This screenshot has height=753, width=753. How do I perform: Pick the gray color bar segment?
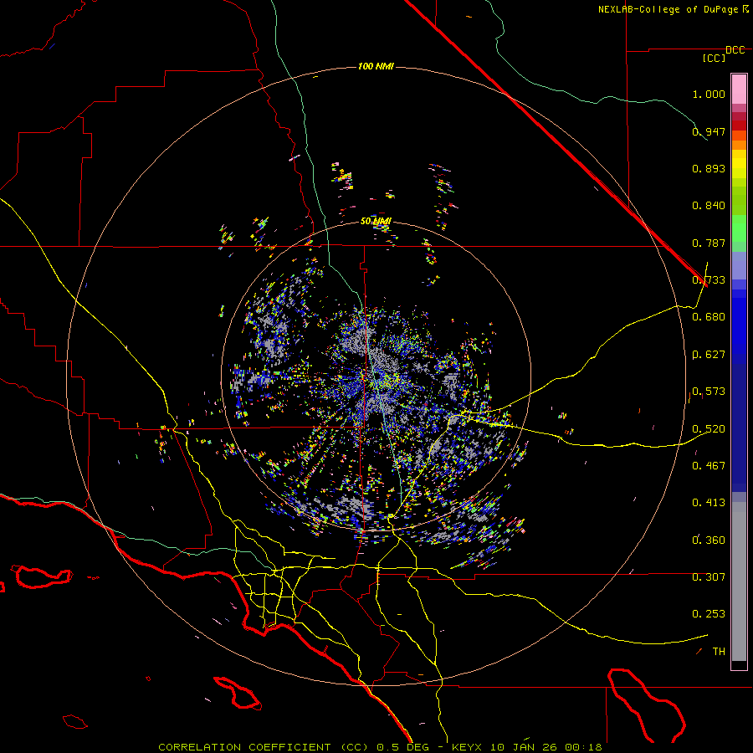tap(739, 581)
